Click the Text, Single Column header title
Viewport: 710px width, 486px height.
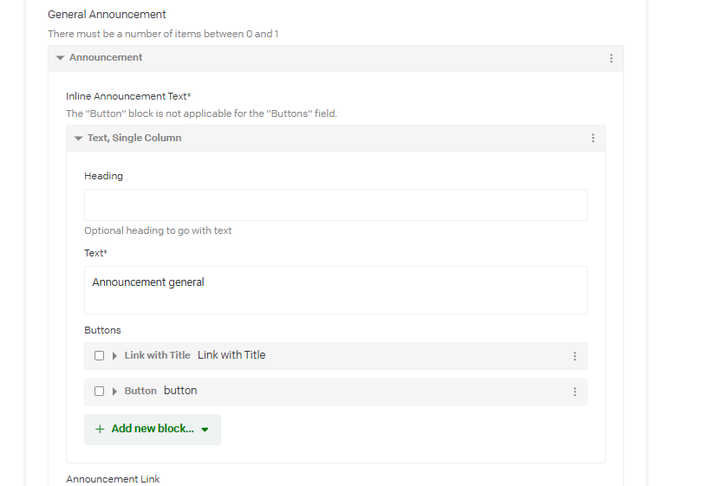pyautogui.click(x=134, y=138)
